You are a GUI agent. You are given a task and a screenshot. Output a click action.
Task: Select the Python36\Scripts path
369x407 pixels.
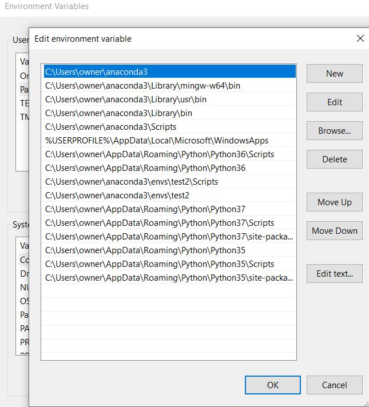click(x=170, y=154)
